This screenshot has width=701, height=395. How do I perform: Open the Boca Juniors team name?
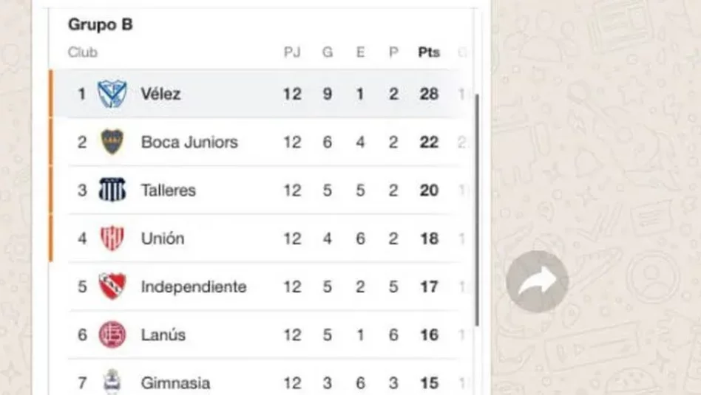pos(189,142)
